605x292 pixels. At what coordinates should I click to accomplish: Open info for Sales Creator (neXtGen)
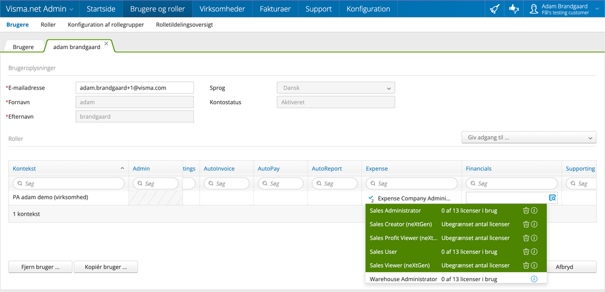coord(534,224)
